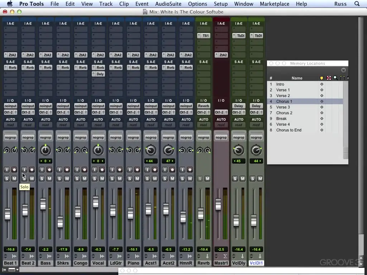The height and width of the screenshot is (275, 367).
Task: Open the ZtA2 insert on the Mastr1 track
Action: [x=221, y=55]
